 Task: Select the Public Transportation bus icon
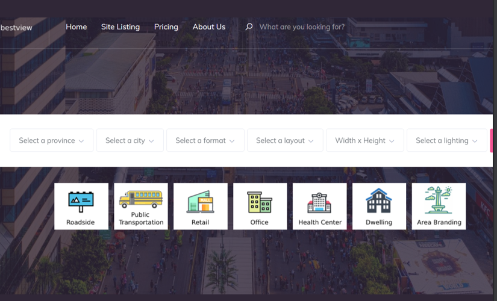point(140,199)
